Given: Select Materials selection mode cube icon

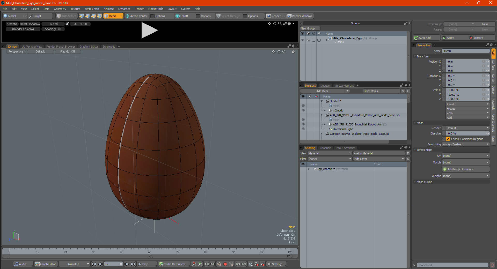Looking at the screenshot, I should (x=99, y=16).
